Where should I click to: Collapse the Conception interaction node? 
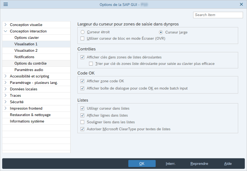5,31
